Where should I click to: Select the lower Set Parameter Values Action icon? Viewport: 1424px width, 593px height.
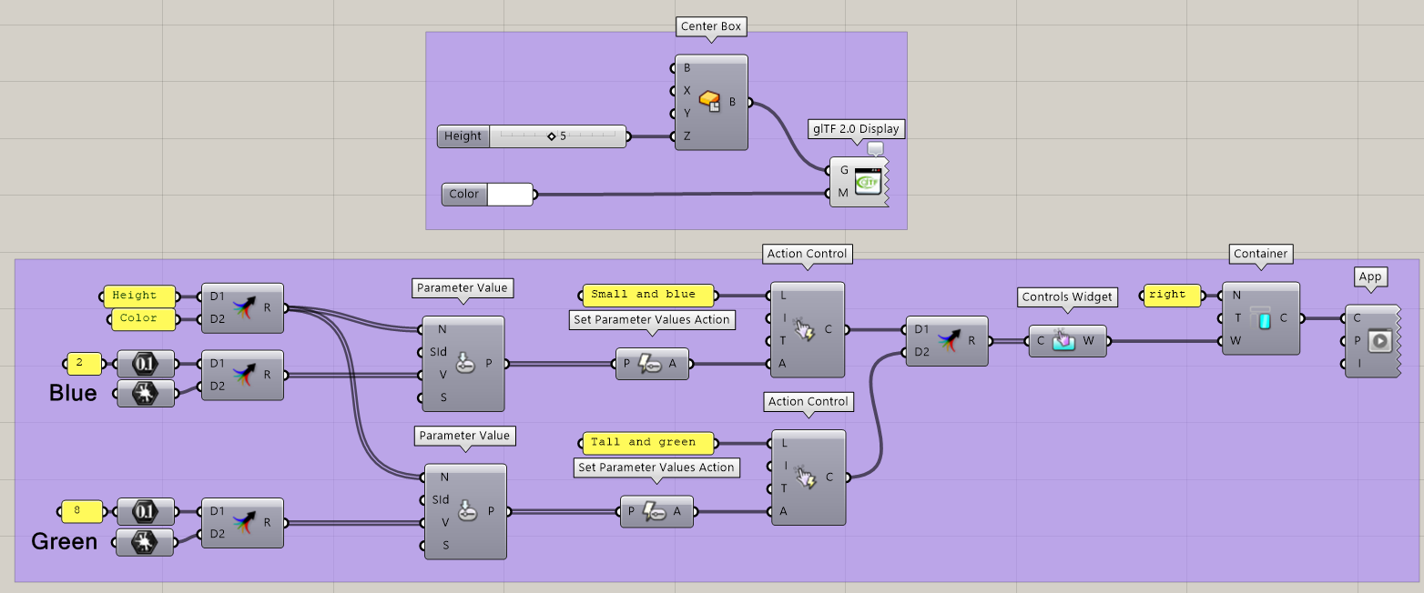click(656, 512)
